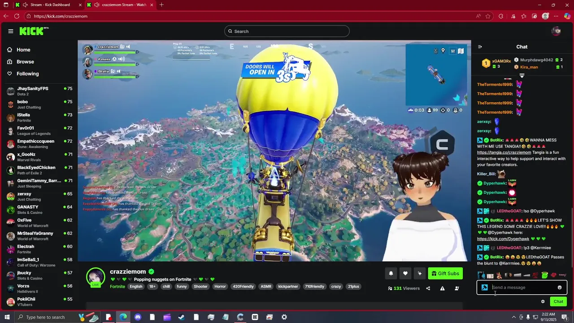The image size is (574, 323).
Task: Open the x_GooNz Marvel Rivals channel
Action: 39,157
